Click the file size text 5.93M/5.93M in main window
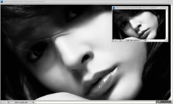 21,102
